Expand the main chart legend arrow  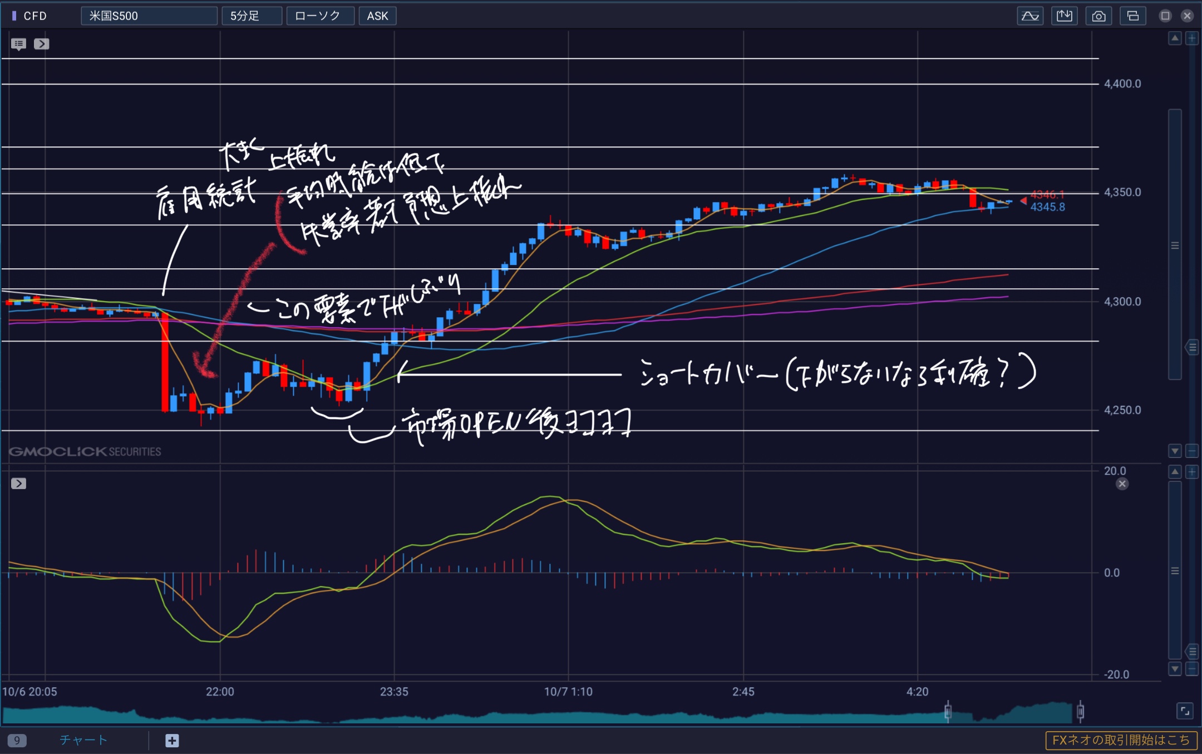point(42,43)
